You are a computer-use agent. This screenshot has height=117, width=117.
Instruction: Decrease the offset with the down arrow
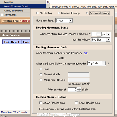tap(79, 91)
